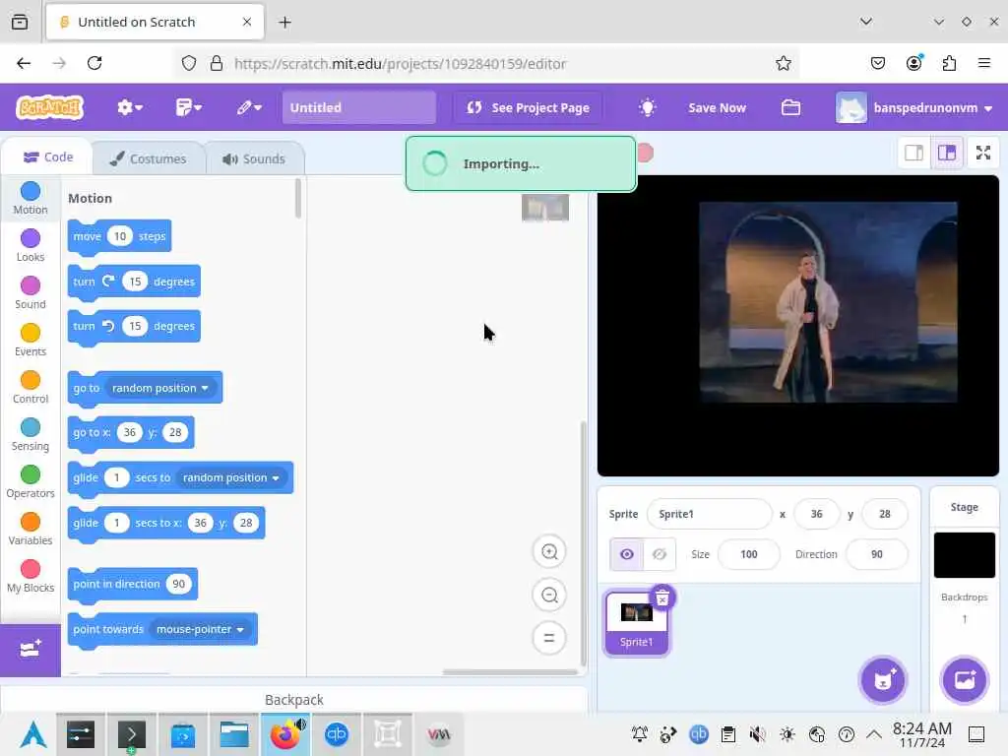Select the Variables category

pos(31,529)
